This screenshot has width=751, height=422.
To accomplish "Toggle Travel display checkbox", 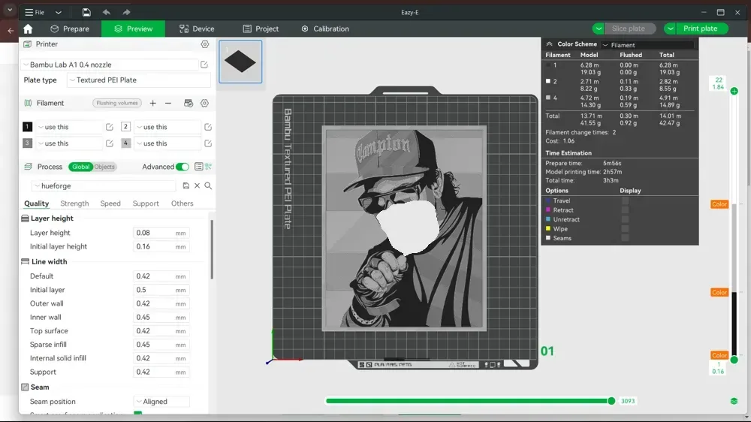I will click(x=625, y=200).
